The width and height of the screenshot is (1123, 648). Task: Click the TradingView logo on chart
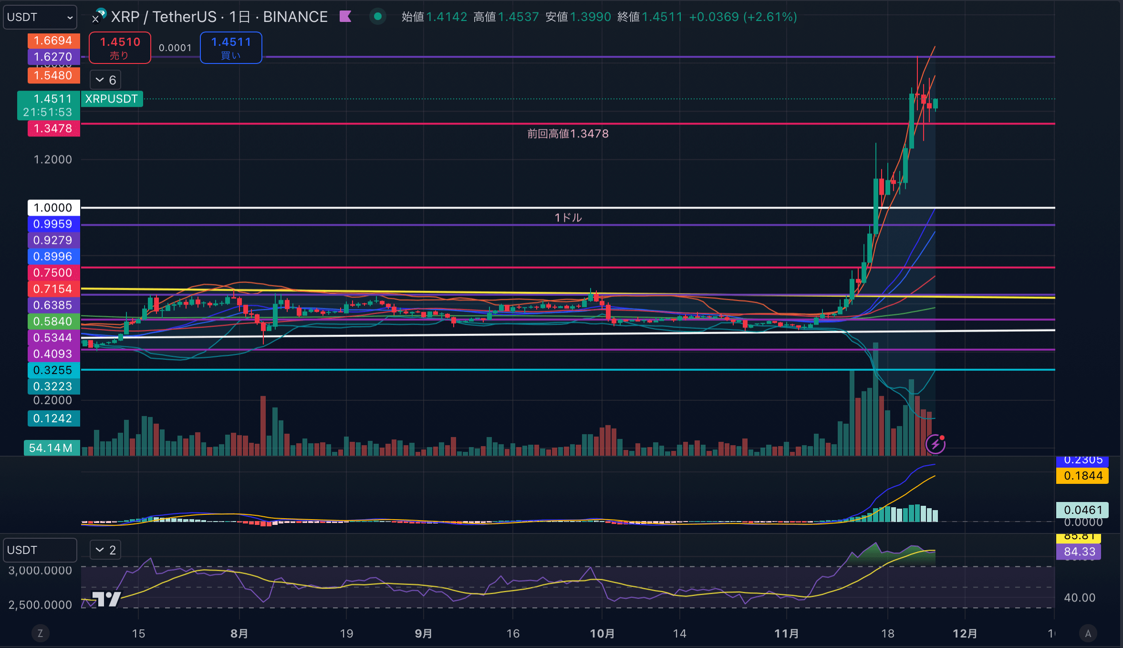pos(106,599)
